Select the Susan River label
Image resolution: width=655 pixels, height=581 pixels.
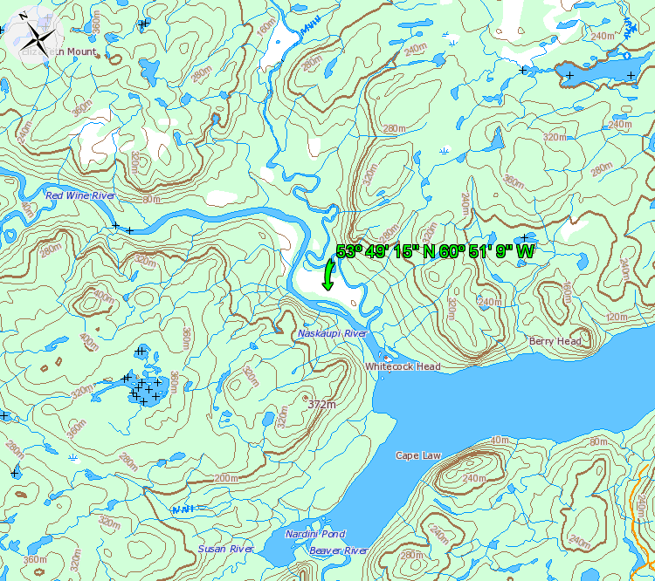225,549
